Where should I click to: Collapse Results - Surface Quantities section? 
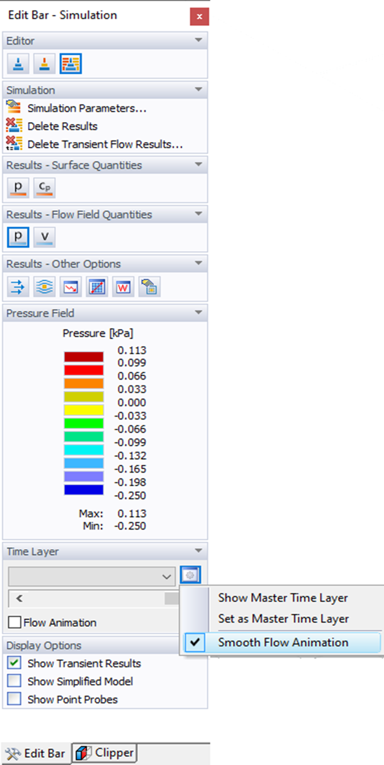tap(198, 164)
